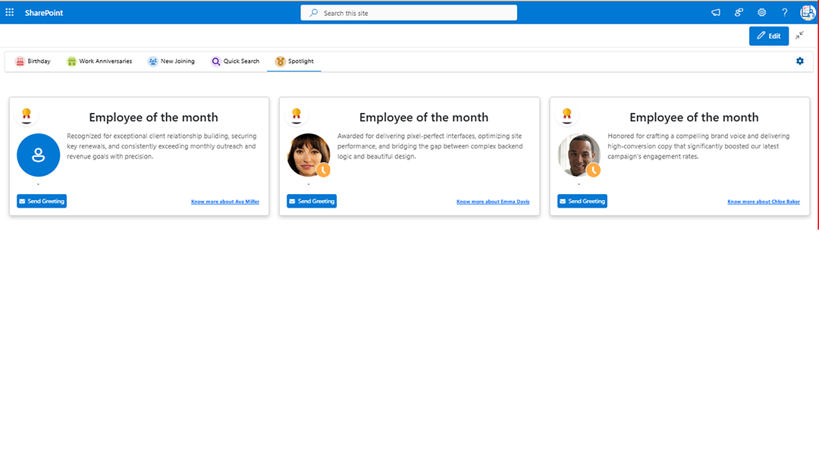Image resolution: width=819 pixels, height=460 pixels.
Task: Click Emma Davis's presence status badge
Action: [x=324, y=171]
